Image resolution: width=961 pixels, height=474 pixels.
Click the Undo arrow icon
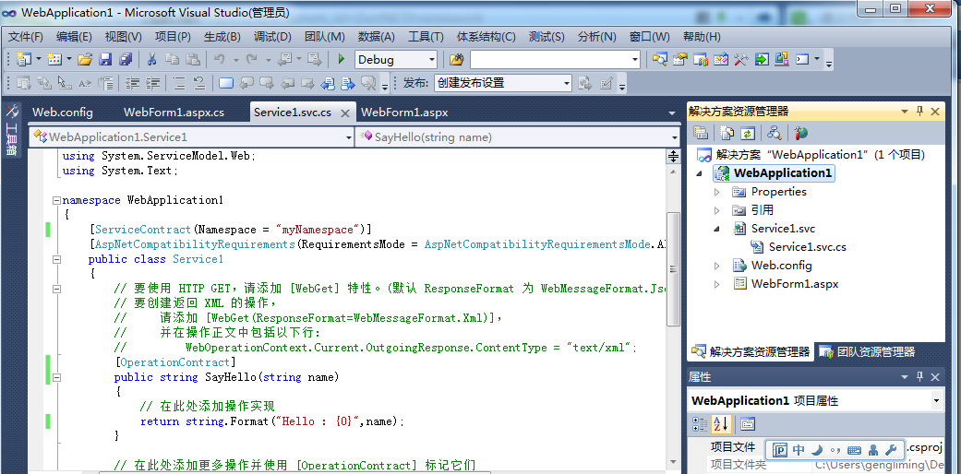220,59
